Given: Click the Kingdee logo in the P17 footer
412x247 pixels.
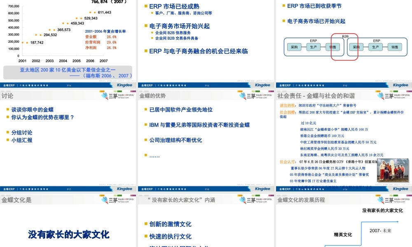Looking at the screenshot, I should (x=124, y=189).
